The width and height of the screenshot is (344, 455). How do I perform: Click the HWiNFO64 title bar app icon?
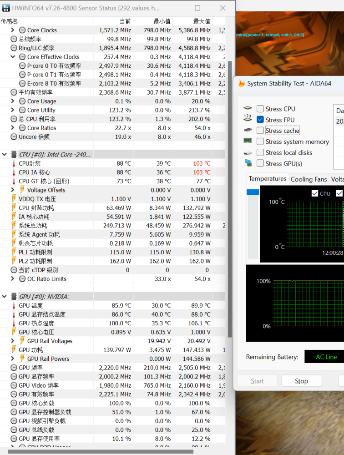[6, 8]
